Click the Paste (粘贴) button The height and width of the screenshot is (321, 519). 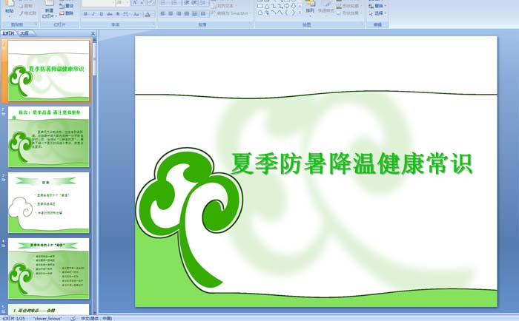click(10, 10)
